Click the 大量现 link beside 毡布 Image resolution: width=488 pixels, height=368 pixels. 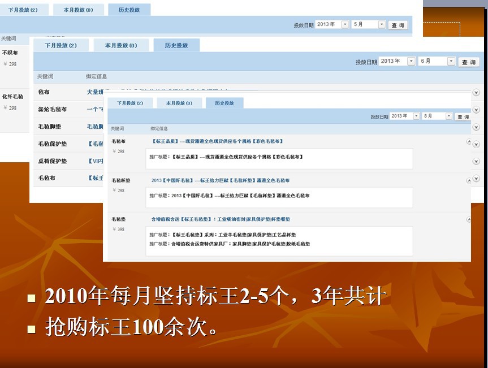click(x=95, y=92)
